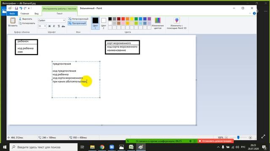Click Изменить с помощью Paint 3D

(x=177, y=23)
